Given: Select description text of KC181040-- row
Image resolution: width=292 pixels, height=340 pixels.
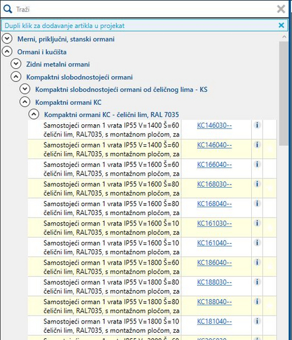Looking at the screenshot, I should point(111,326).
